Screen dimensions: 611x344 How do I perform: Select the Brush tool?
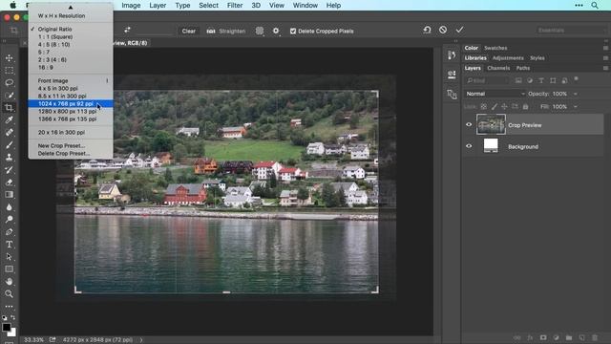pos(9,145)
